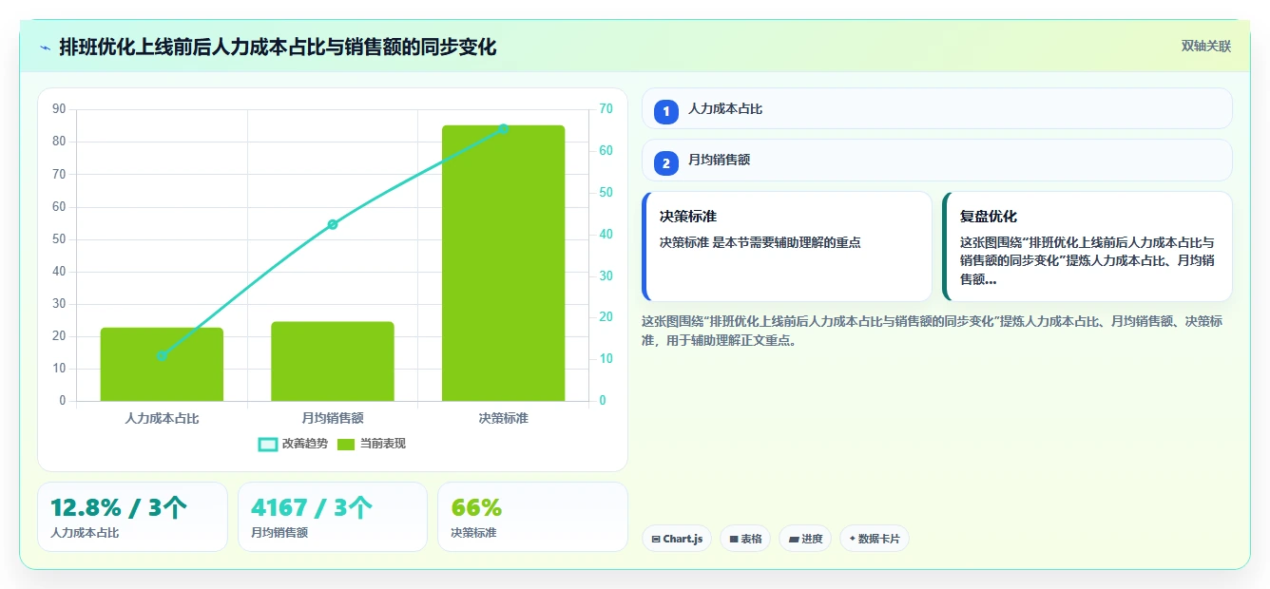This screenshot has height=589, width=1270.
Task: Click the trend line point above 决策标准
Action: (x=503, y=129)
